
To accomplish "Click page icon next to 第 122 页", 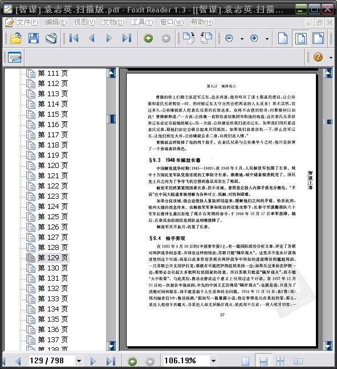I will point(31,186).
